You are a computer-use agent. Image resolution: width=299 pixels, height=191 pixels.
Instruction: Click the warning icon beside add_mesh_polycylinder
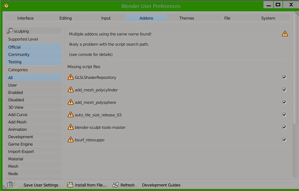tap(71, 90)
